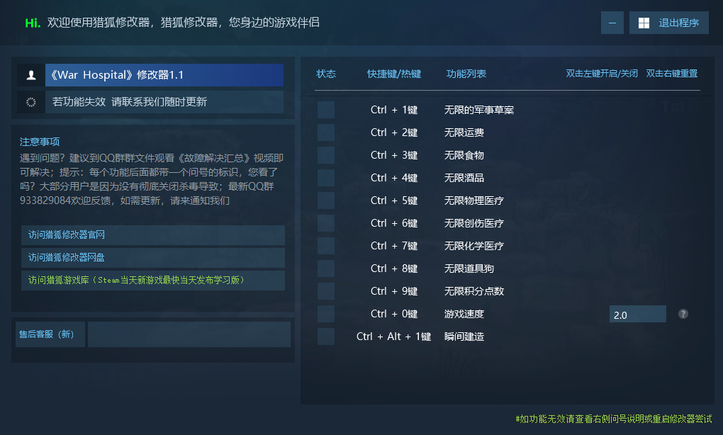723x435 pixels.
Task: Enable the 无限酒品 status checkbox
Action: (x=326, y=177)
